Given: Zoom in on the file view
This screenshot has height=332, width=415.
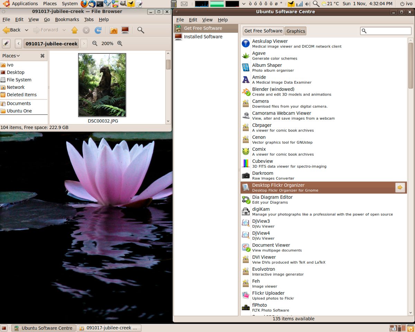Looking at the screenshot, I should tap(120, 44).
